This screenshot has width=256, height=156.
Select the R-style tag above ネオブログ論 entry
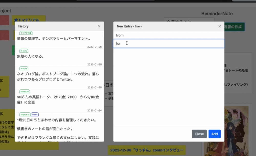[24, 69]
